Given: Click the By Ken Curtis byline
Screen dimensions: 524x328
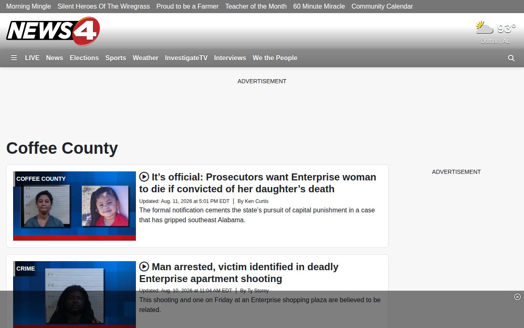Looking at the screenshot, I should [253, 201].
